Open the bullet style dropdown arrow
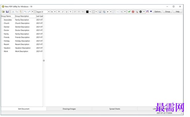The width and height of the screenshot is (190, 117). 111,12
